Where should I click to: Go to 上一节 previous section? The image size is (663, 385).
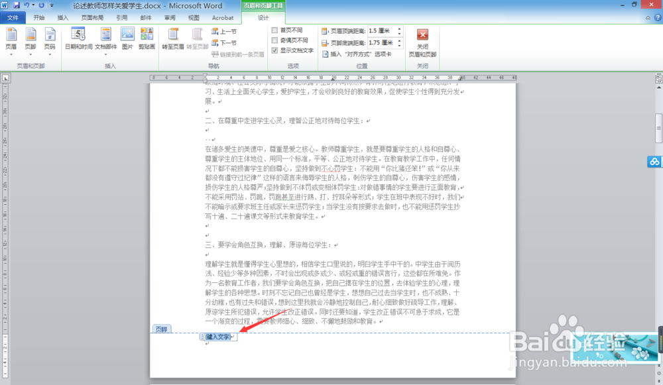tap(224, 32)
